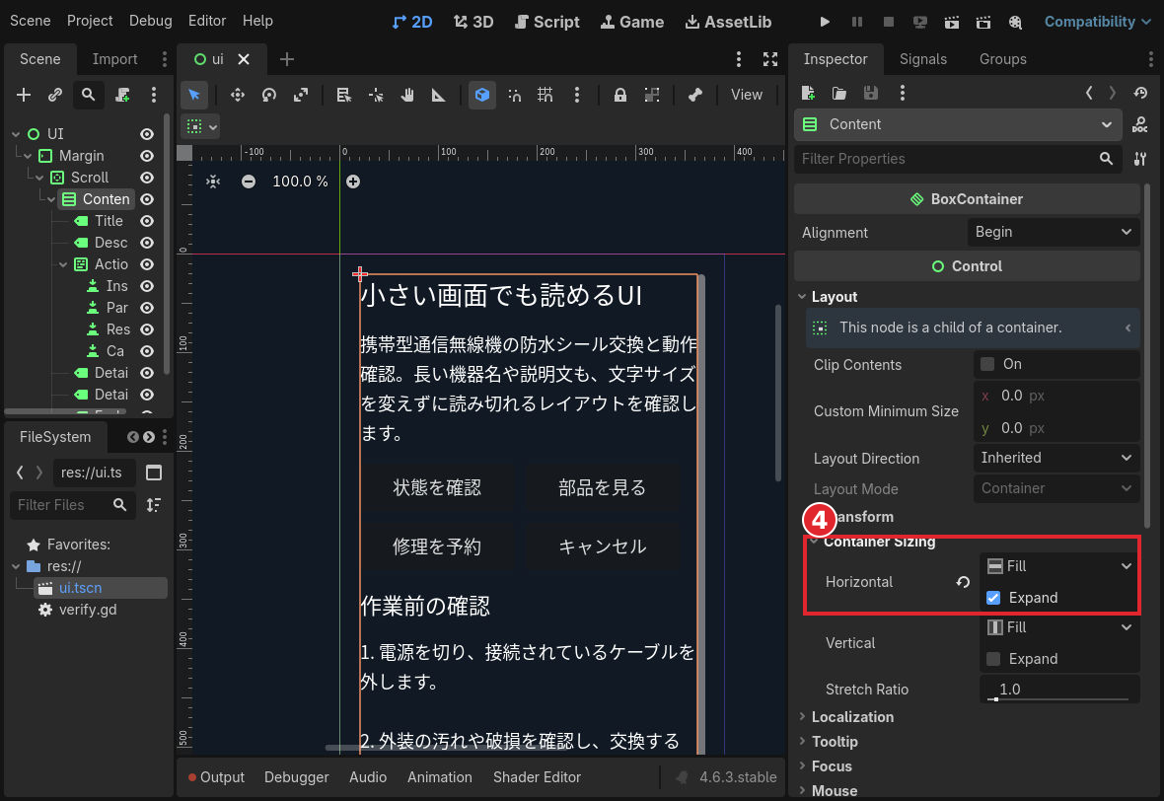This screenshot has width=1164, height=801.
Task: Run the project with the play icon
Action: tap(825, 22)
